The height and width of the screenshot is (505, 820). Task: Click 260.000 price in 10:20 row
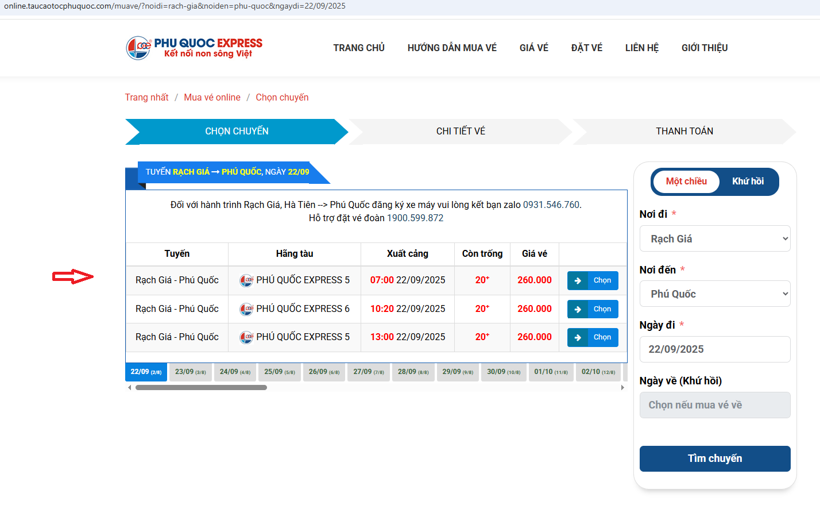pyautogui.click(x=535, y=309)
